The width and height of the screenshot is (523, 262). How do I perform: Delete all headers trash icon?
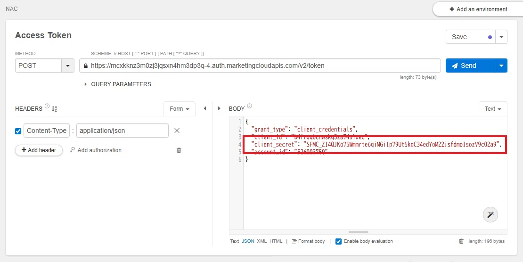tap(179, 150)
